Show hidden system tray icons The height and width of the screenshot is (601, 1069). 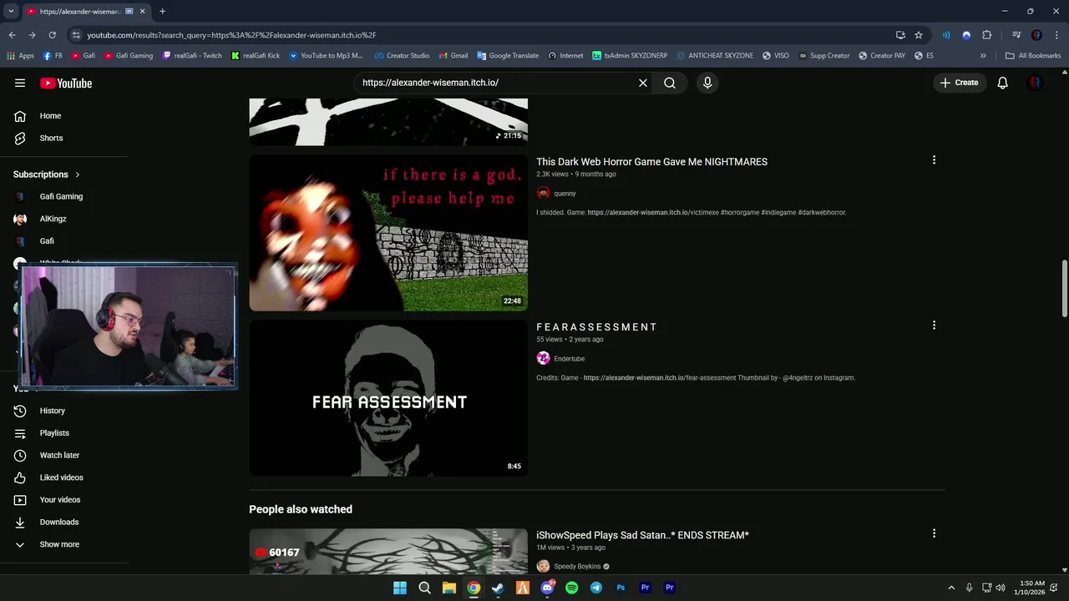pos(950,588)
